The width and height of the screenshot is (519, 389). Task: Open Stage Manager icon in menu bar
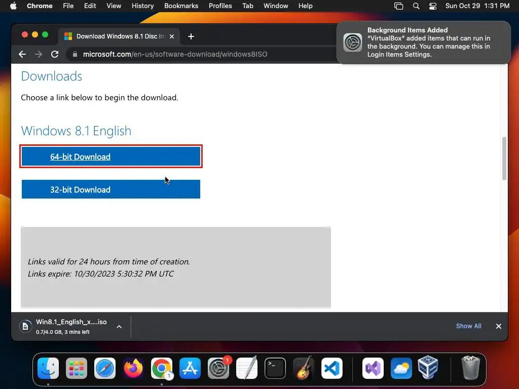[398, 6]
